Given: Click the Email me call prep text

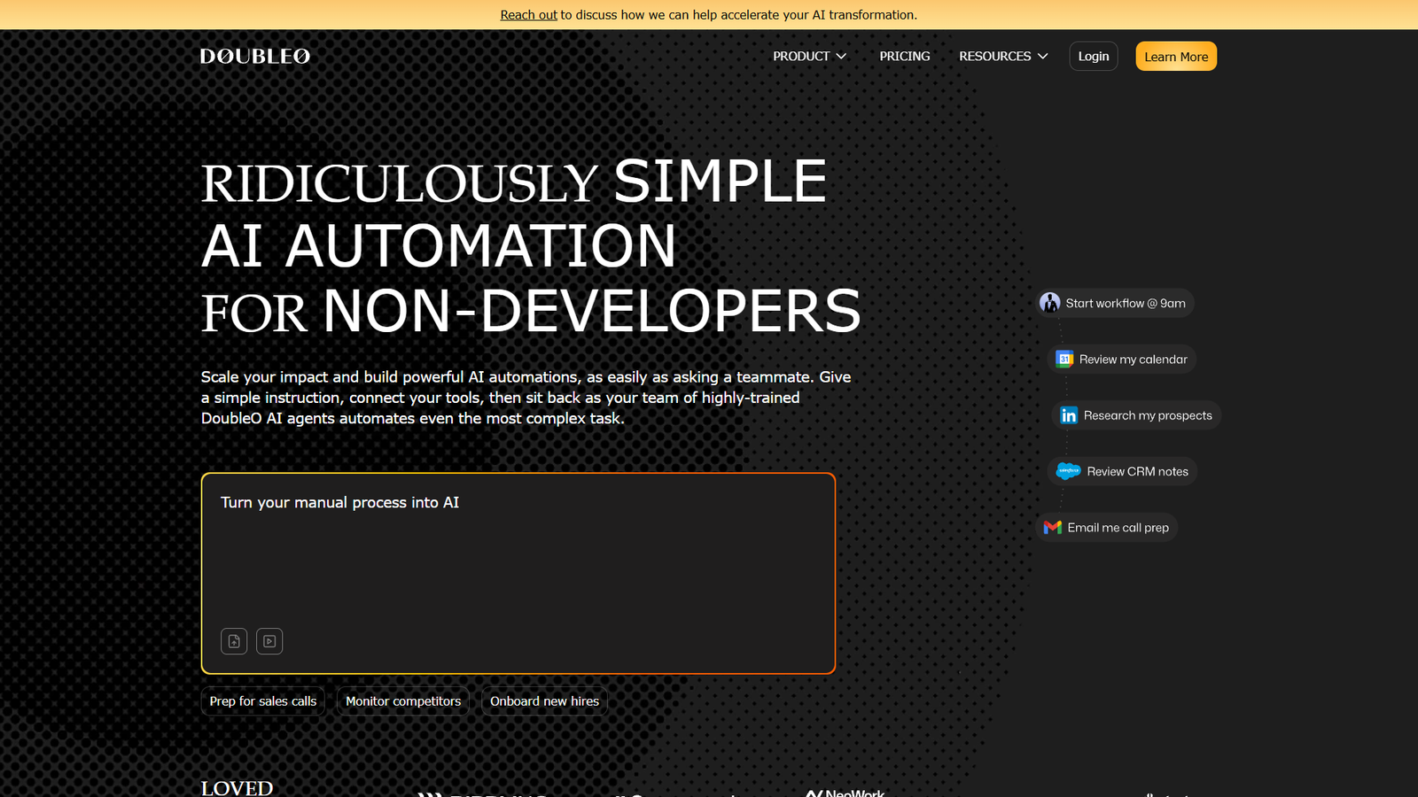Looking at the screenshot, I should [x=1118, y=527].
